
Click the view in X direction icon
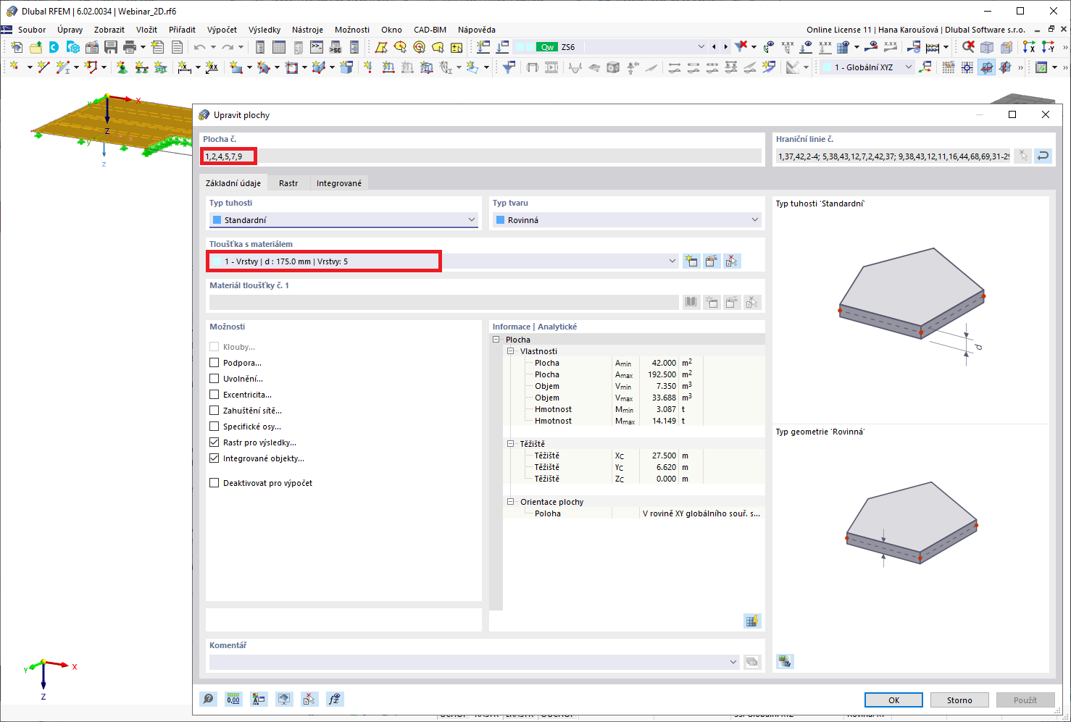(x=1028, y=47)
